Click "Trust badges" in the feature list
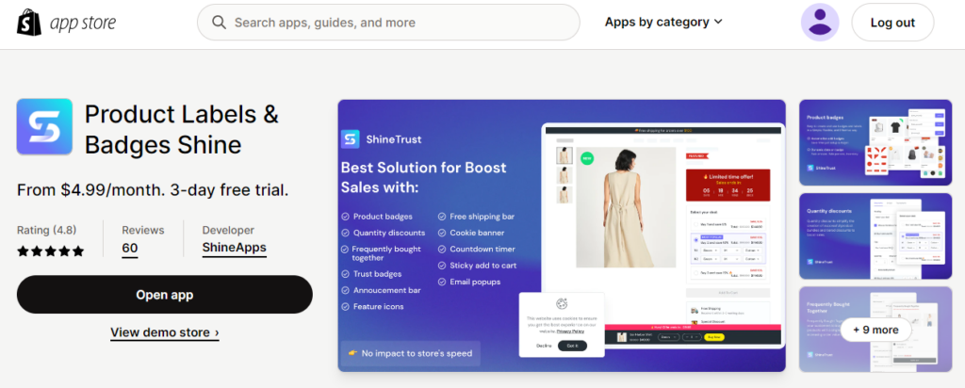965x388 pixels. pyautogui.click(x=377, y=274)
